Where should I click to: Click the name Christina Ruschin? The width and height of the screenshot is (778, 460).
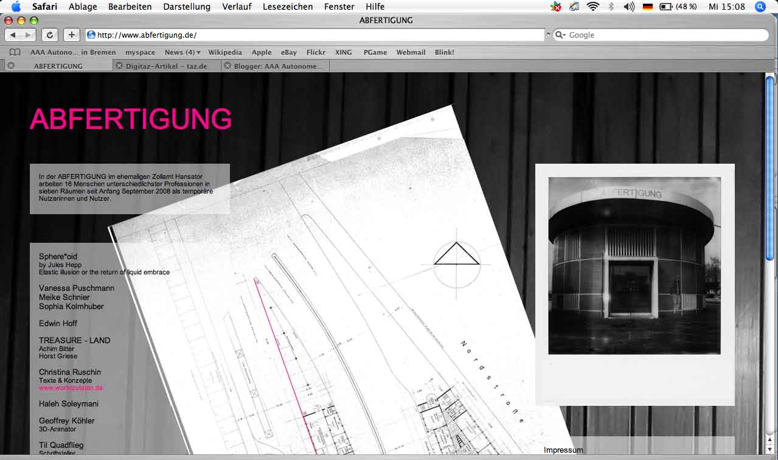(70, 372)
